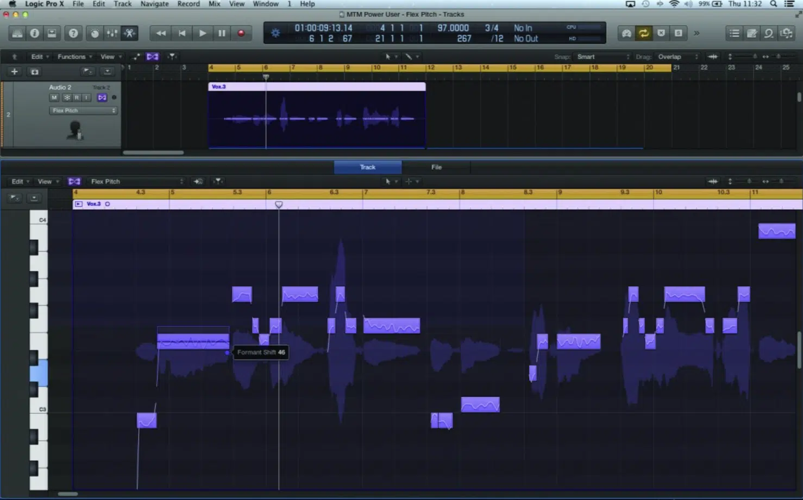The image size is (803, 500).
Task: Open Smart Controls knob button
Action: point(95,34)
